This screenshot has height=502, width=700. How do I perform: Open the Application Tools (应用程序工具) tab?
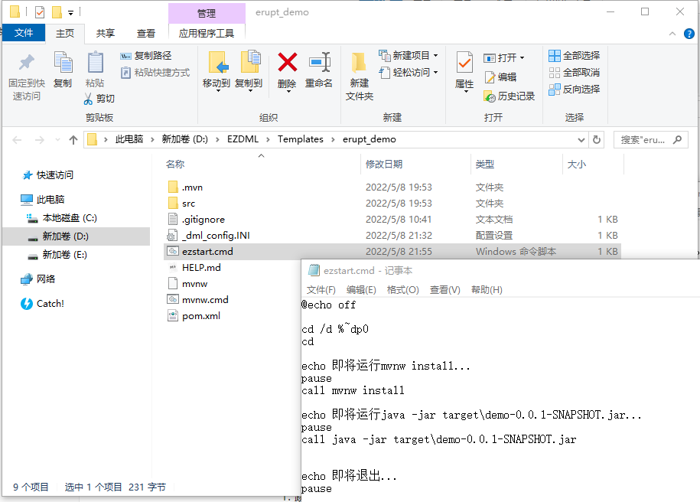[x=207, y=33]
